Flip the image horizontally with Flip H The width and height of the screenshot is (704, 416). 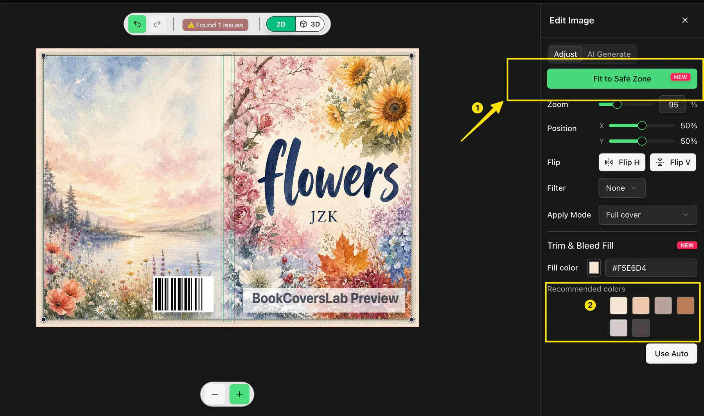click(622, 162)
